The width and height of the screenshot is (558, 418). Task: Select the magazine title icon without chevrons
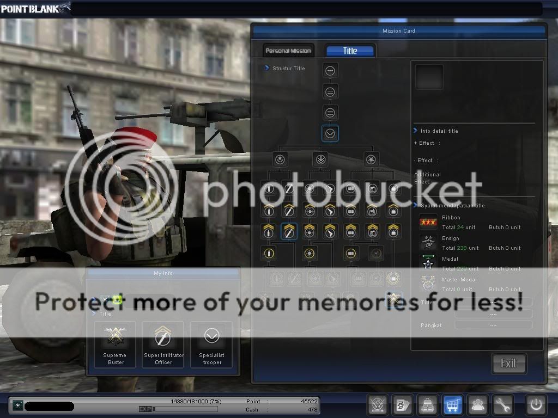[x=350, y=189]
